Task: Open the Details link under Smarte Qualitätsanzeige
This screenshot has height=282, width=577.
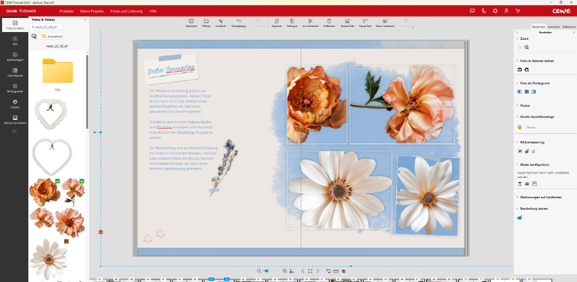Action: click(x=531, y=128)
